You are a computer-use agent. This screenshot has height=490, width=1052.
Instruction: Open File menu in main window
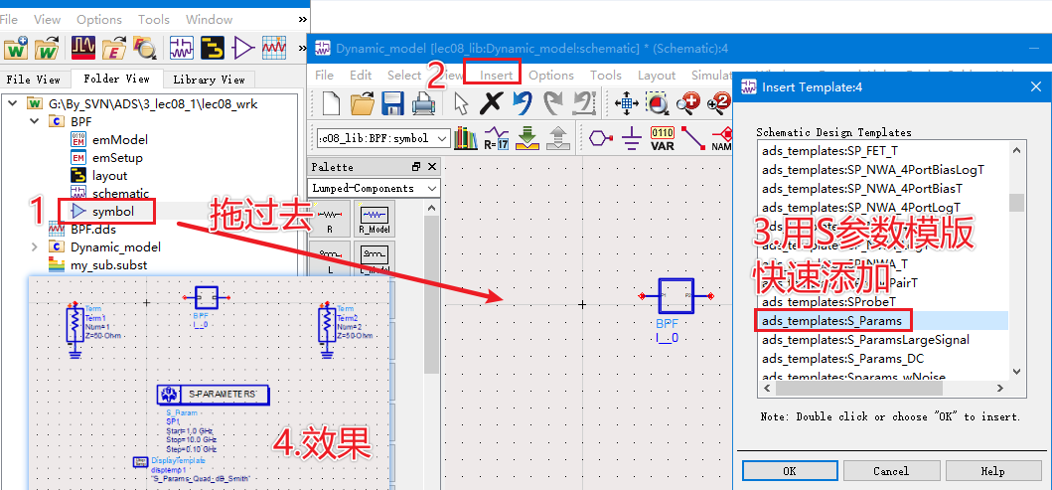tap(9, 20)
